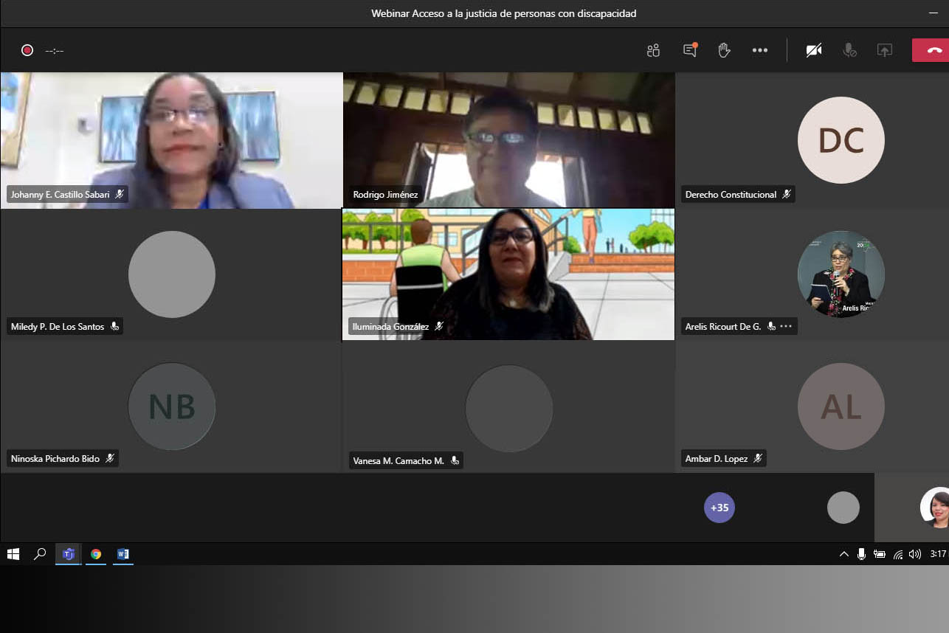949x633 pixels.
Task: Open the share screen icon
Action: pos(884,50)
